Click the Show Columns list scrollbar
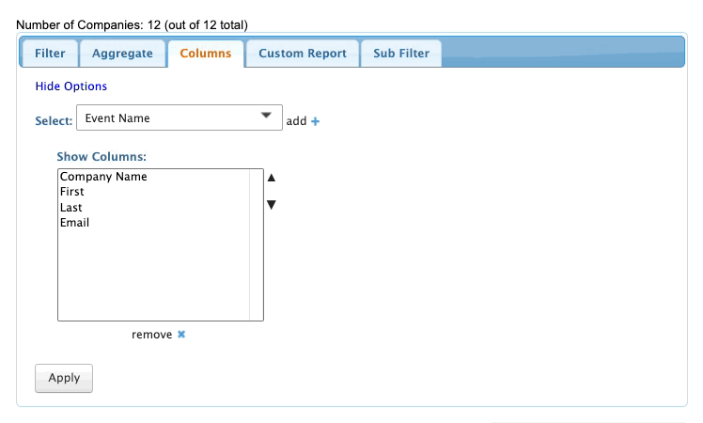The width and height of the screenshot is (703, 423). pos(256,244)
